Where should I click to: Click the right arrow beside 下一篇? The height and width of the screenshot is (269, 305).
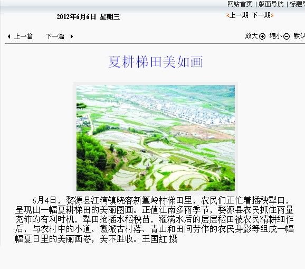point(72,36)
